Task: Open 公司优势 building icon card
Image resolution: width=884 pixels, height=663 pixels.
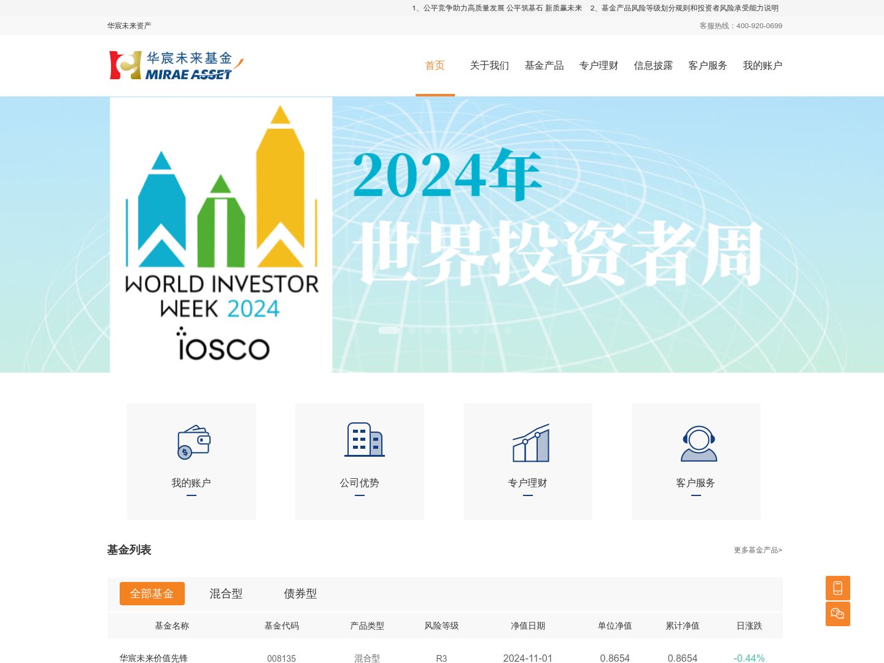Action: [360, 461]
